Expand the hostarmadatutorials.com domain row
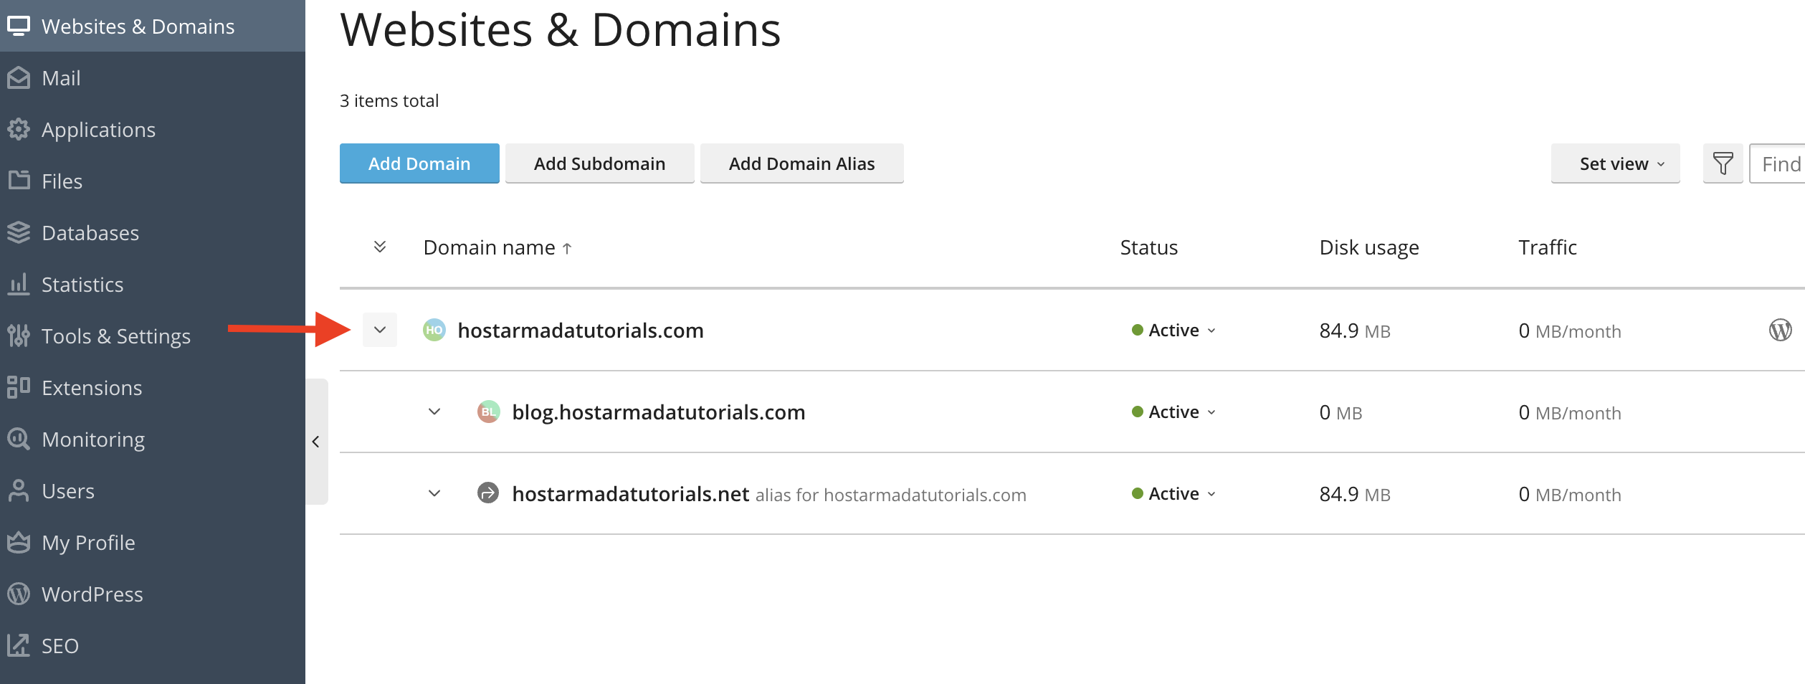 380,330
